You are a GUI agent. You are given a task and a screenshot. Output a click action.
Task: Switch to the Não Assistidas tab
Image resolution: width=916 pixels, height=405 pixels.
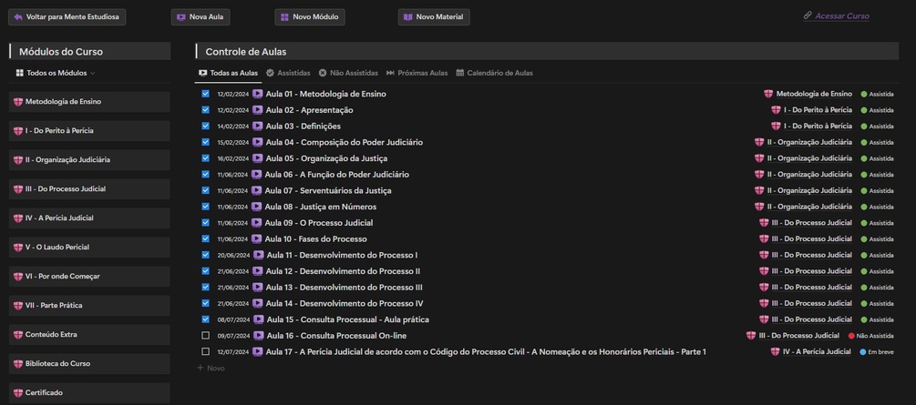[x=348, y=73]
